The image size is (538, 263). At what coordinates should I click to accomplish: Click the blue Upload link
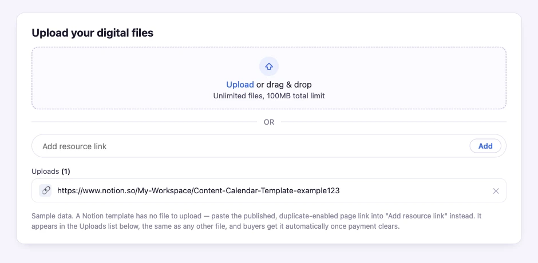pos(240,85)
